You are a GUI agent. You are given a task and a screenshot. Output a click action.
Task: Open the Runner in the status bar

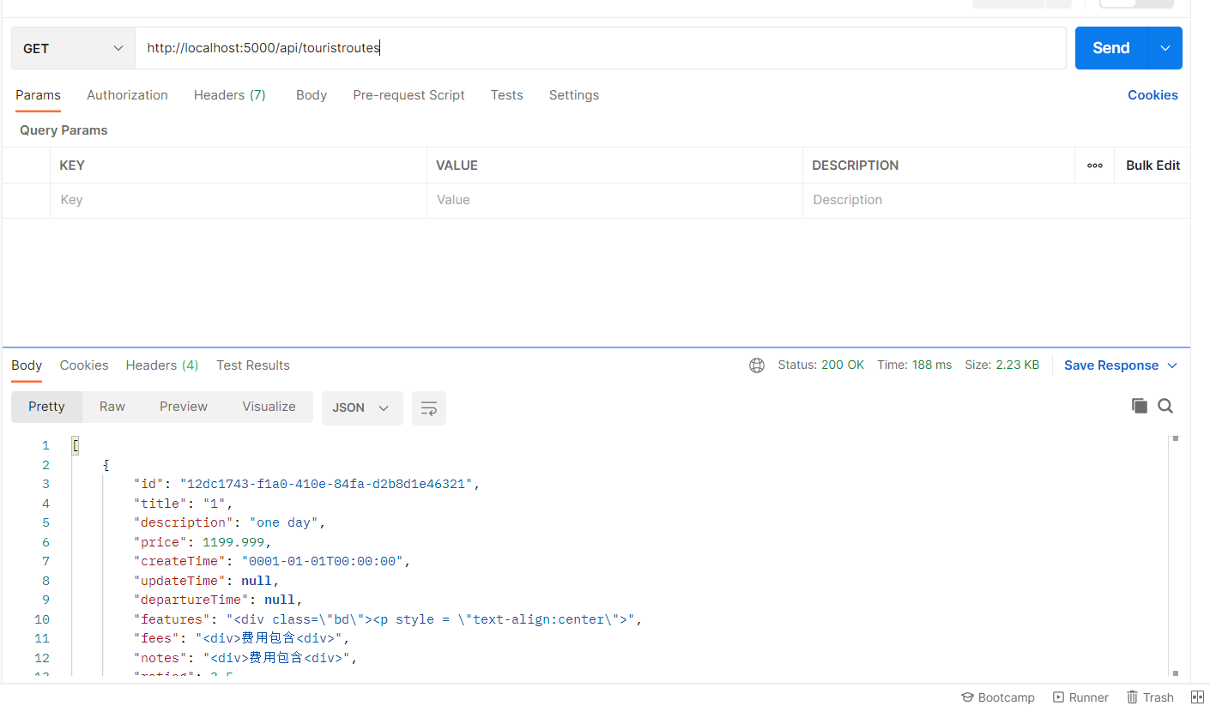pos(1081,697)
